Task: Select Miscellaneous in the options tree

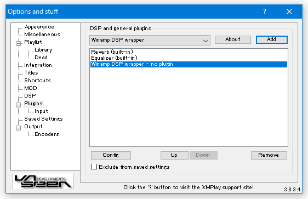Action: (42, 35)
